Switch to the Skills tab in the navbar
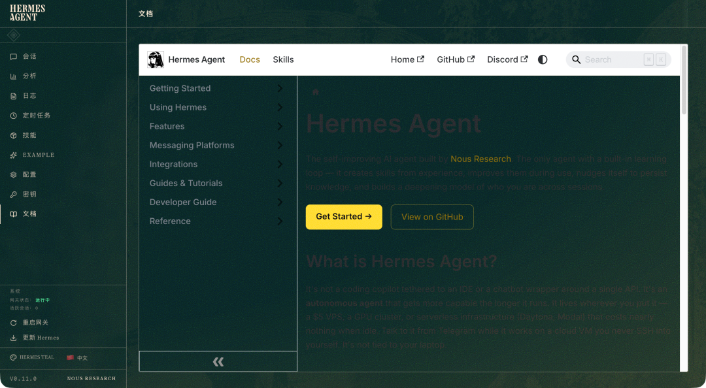Screen dimensions: 706x388 tap(283, 59)
